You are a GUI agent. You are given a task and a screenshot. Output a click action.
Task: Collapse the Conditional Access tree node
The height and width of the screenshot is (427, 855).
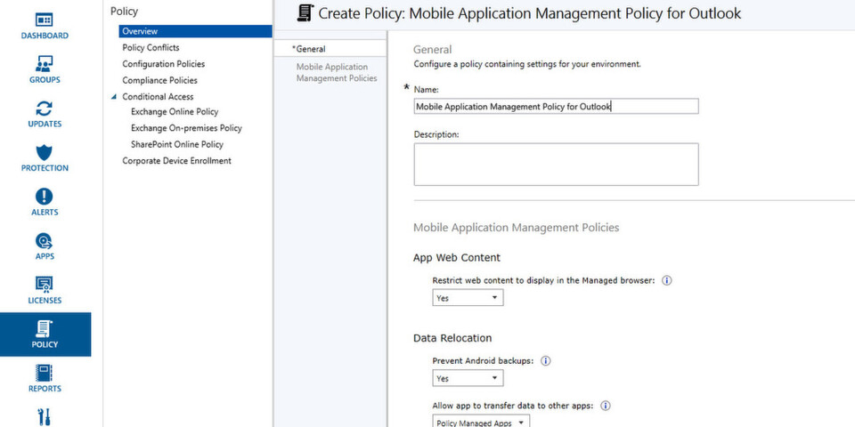113,97
